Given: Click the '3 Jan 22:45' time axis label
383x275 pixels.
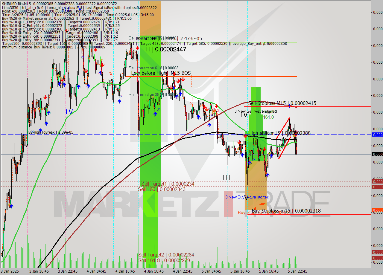Looking at the screenshot, I should click(68, 271).
